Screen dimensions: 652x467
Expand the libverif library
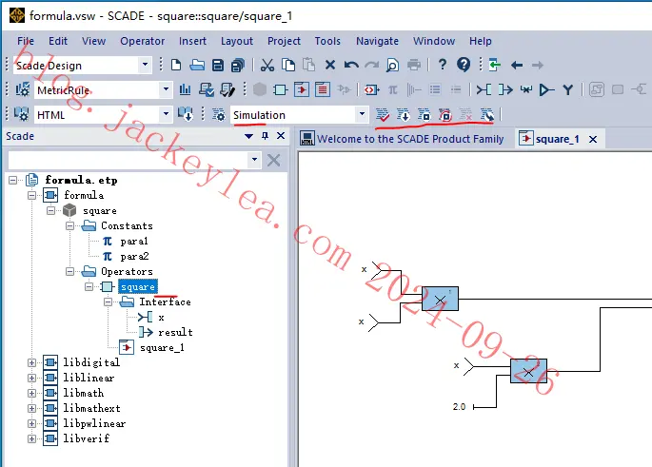(31, 438)
